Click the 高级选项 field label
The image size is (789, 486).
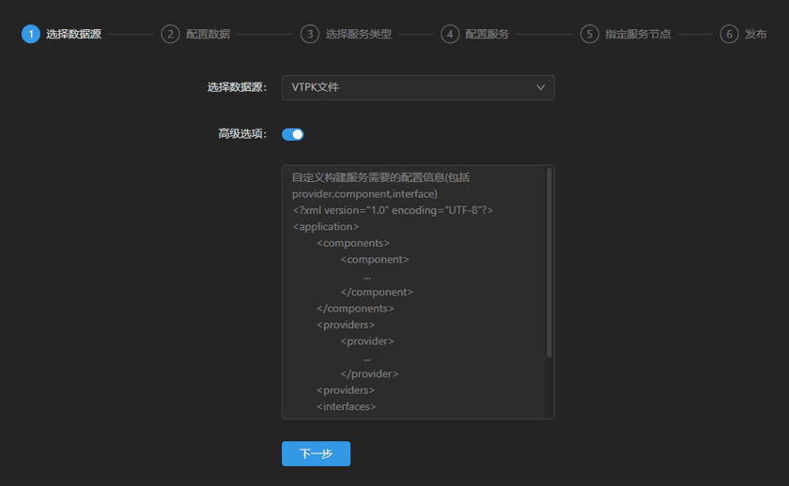point(242,134)
